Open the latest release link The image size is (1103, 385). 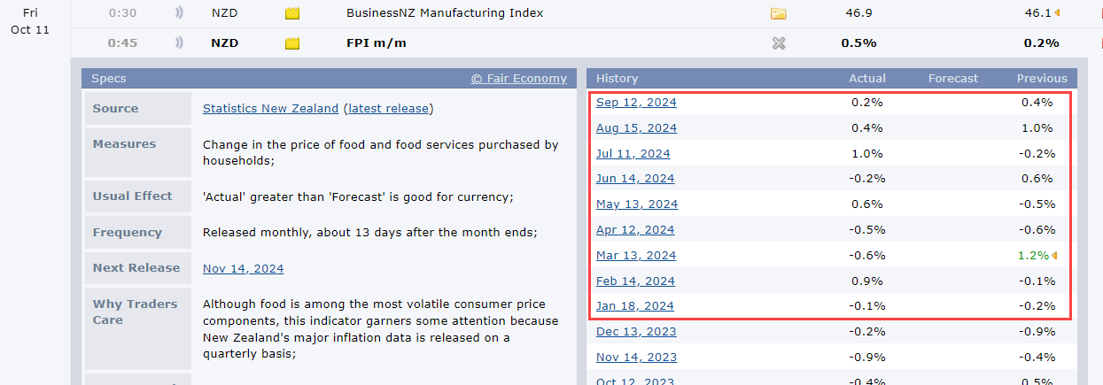tap(389, 108)
